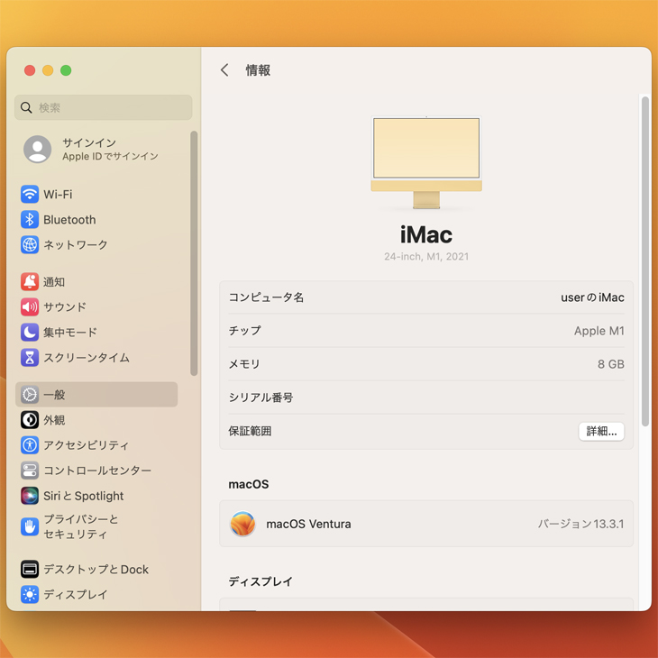Open Bluetooth settings icon
658x658 pixels.
pyautogui.click(x=30, y=220)
